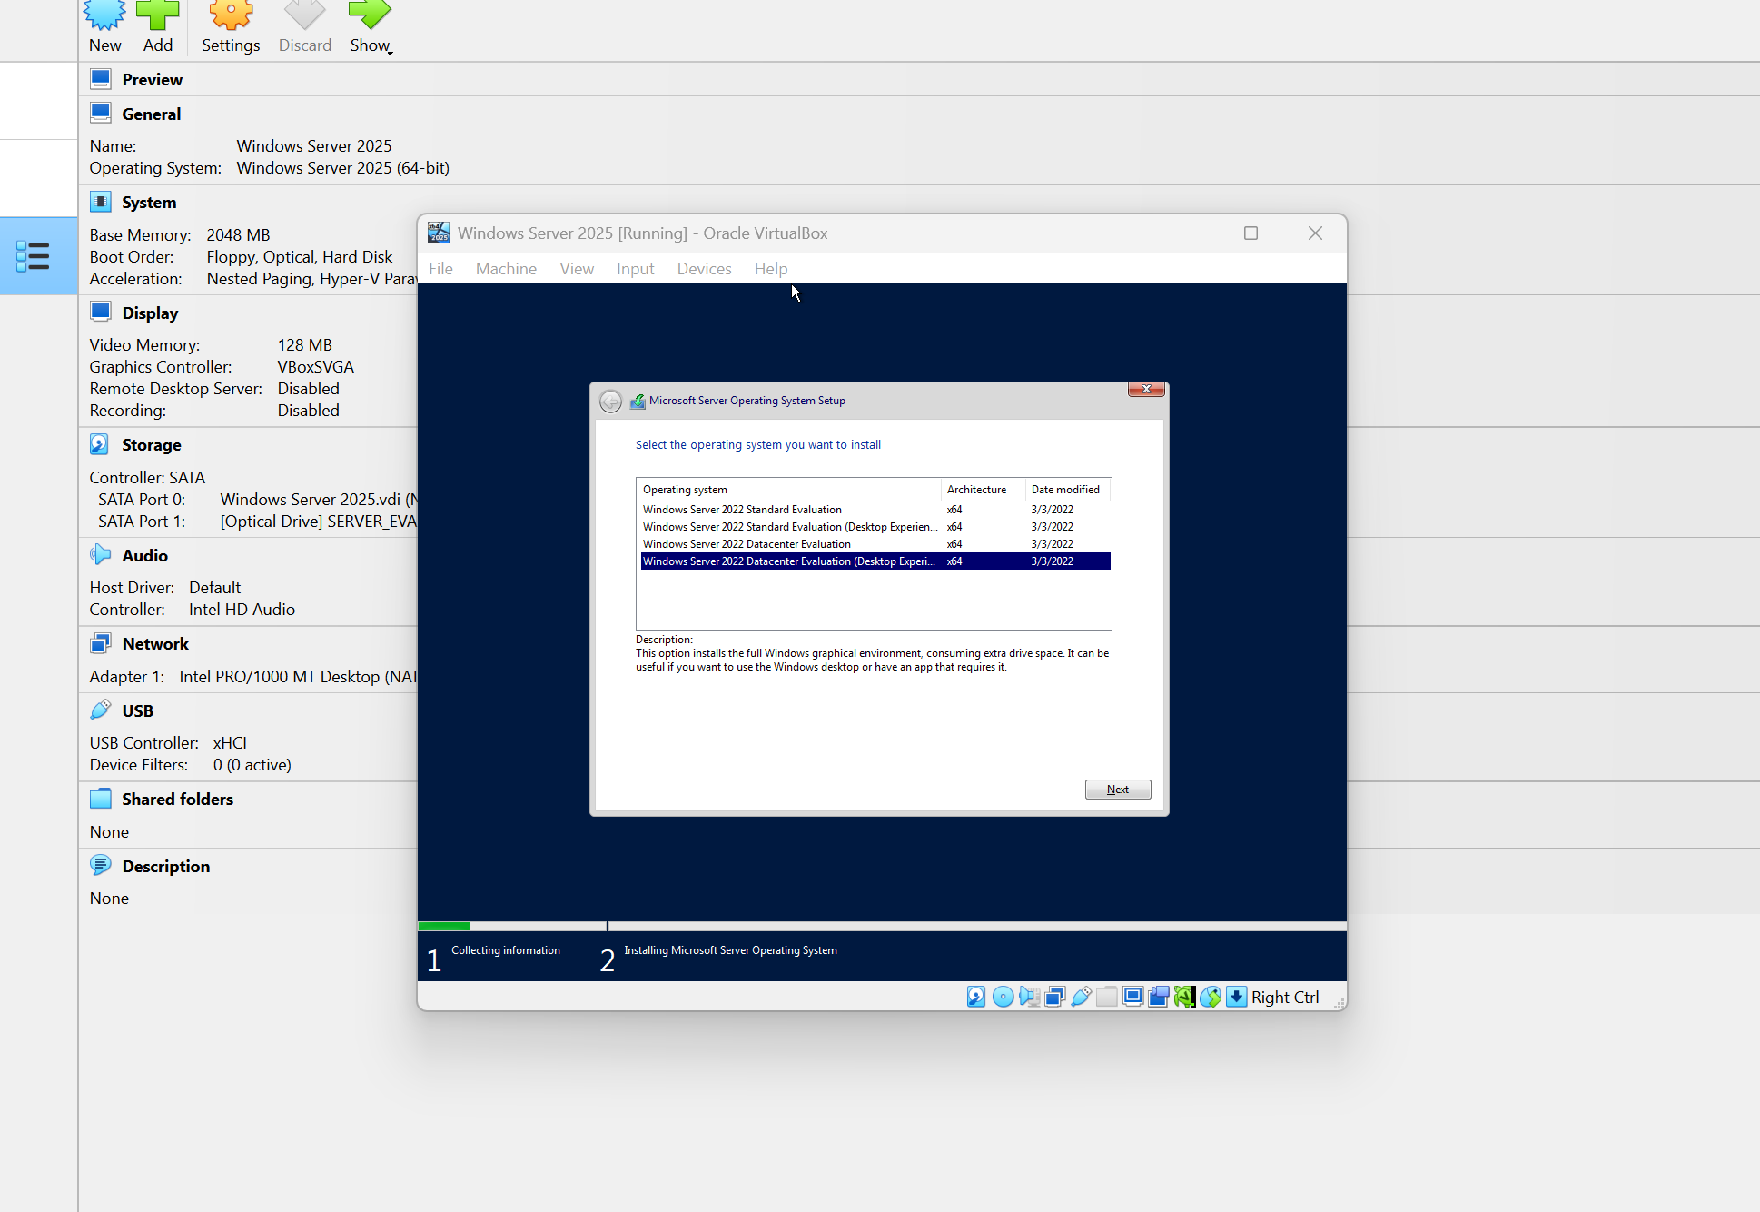Click the Discard toolbar icon
The height and width of the screenshot is (1212, 1760).
pos(304,15)
